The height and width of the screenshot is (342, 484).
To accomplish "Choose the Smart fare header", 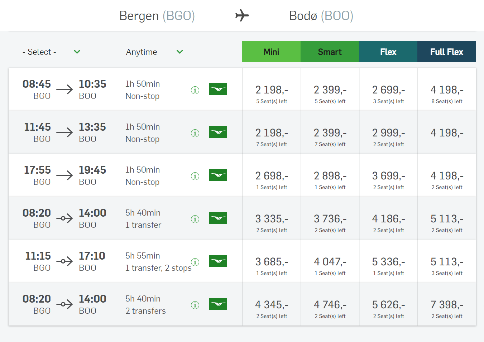I will coord(330,52).
